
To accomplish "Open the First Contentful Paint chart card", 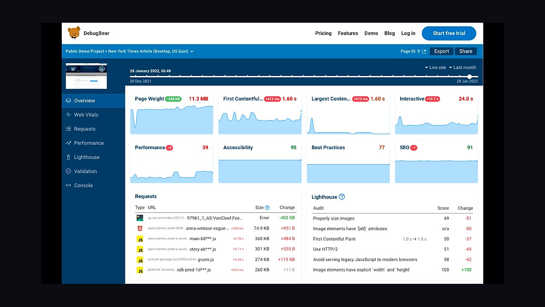I will tap(260, 113).
